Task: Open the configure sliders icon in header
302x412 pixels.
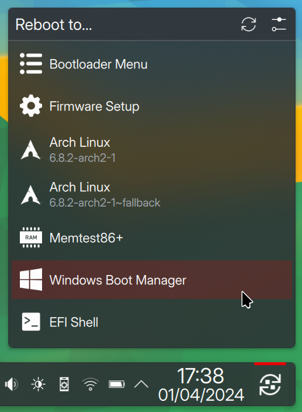Action: pos(279,25)
